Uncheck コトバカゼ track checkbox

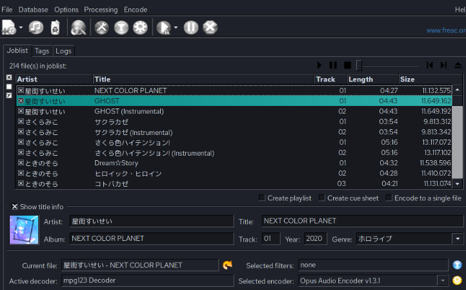click(x=21, y=183)
